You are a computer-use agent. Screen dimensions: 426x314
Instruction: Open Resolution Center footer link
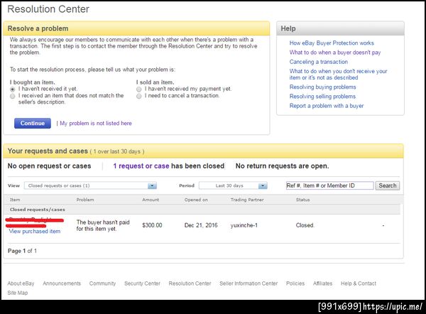[x=190, y=283]
